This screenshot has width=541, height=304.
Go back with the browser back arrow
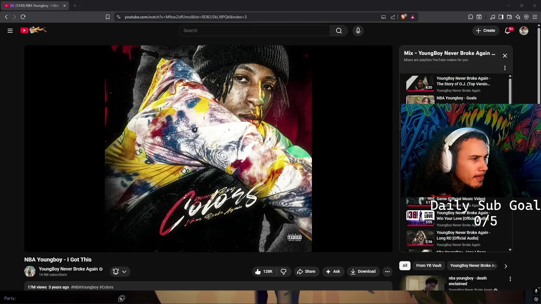[6, 17]
